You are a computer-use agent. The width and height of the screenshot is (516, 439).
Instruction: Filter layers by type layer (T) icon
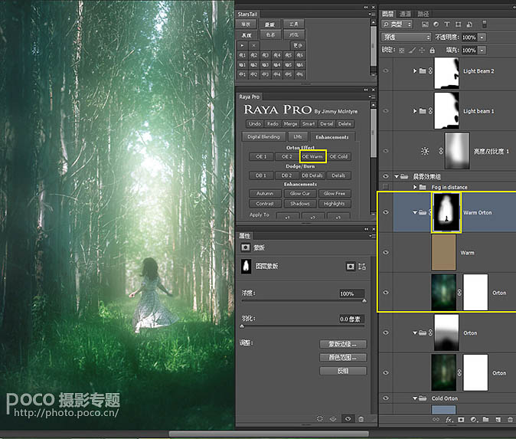tap(447, 24)
